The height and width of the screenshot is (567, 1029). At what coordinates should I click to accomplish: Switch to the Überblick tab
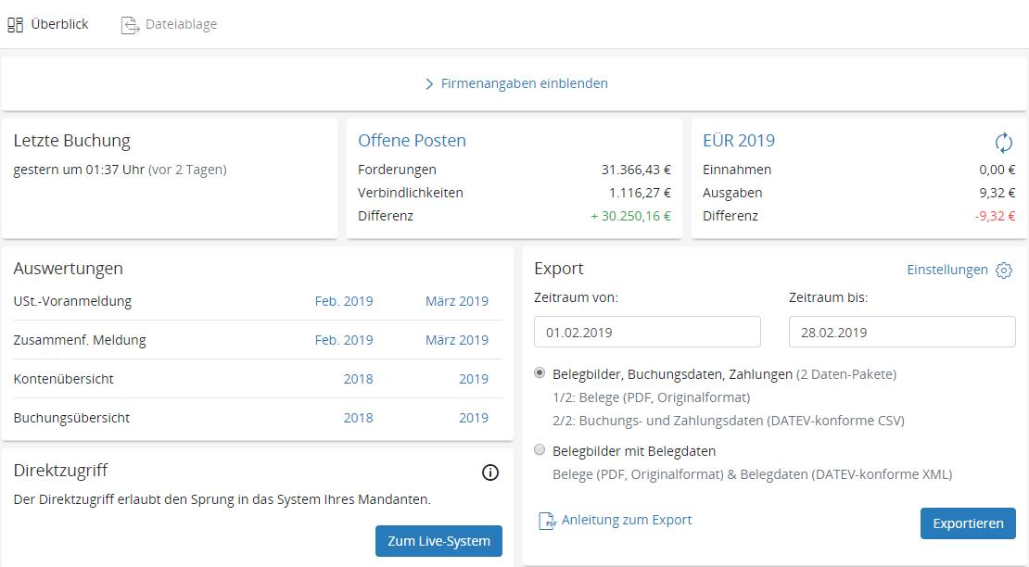59,24
